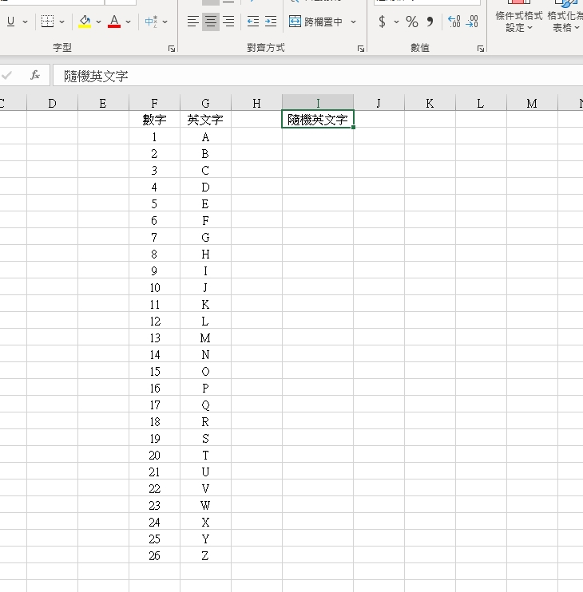Open Format as Table menu
Image resolution: width=583 pixels, height=592 pixels.
565,17
